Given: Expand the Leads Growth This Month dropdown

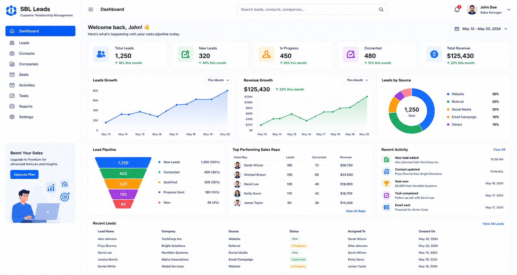Looking at the screenshot, I should [218, 80].
